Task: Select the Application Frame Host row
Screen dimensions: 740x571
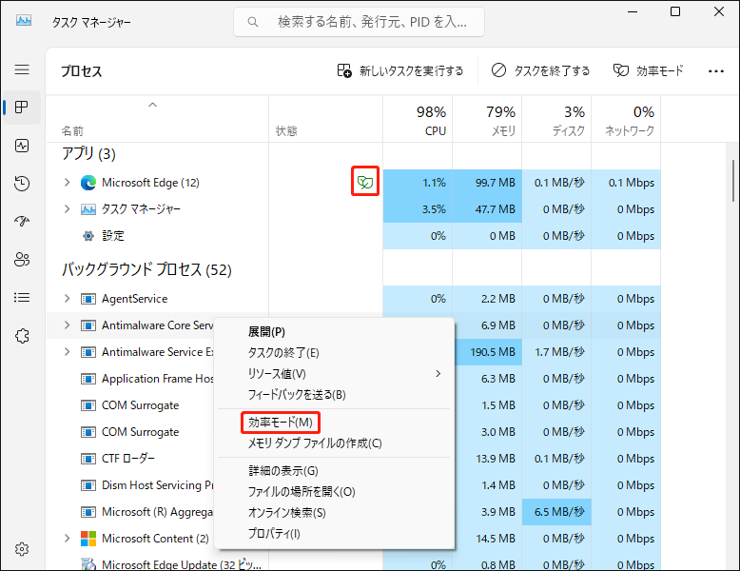Action: point(130,379)
